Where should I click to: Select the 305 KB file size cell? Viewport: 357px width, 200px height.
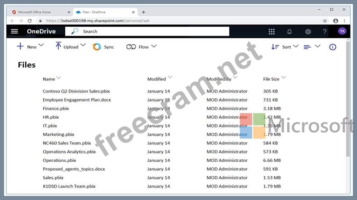[x=271, y=91]
